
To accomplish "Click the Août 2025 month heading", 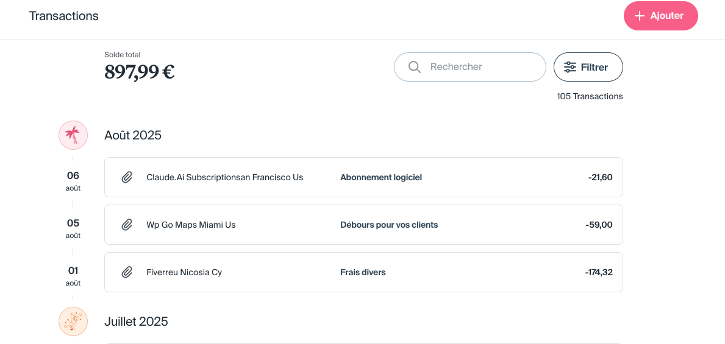I will pyautogui.click(x=133, y=135).
